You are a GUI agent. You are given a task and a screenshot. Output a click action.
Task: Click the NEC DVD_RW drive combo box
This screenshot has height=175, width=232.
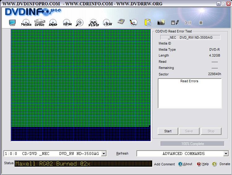(x=55, y=154)
